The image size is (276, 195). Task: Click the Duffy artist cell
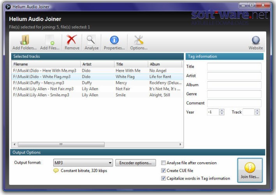click(x=87, y=83)
